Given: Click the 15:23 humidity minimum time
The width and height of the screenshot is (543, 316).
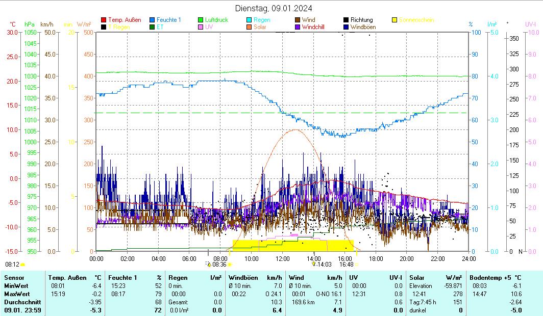Looking at the screenshot, I should tap(118, 286).
